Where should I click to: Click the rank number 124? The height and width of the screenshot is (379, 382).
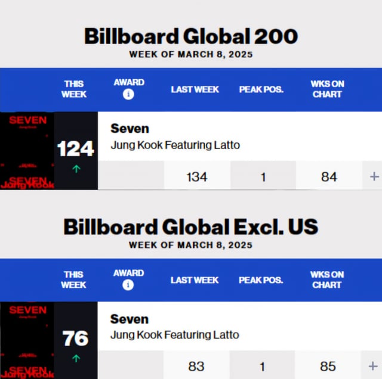point(76,148)
